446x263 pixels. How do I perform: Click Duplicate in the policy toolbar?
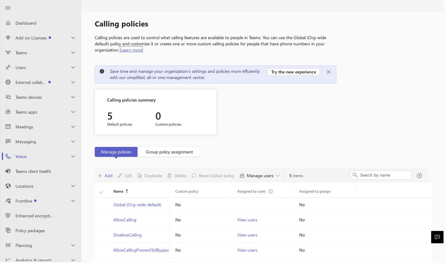click(149, 176)
